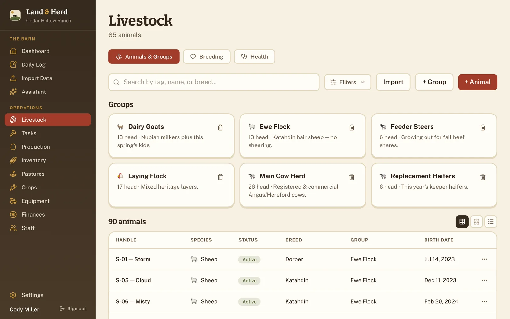Open row menu for S-01 Storm
Screen dimensions: 510x319
[x=484, y=259]
